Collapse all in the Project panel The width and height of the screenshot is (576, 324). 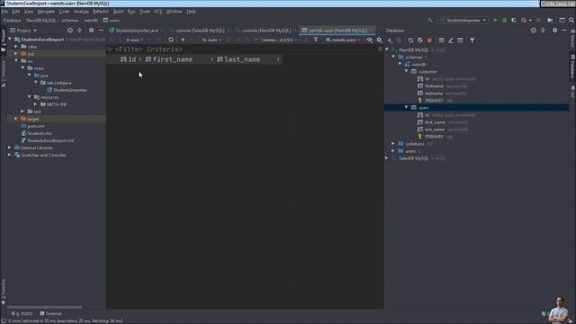pos(80,31)
